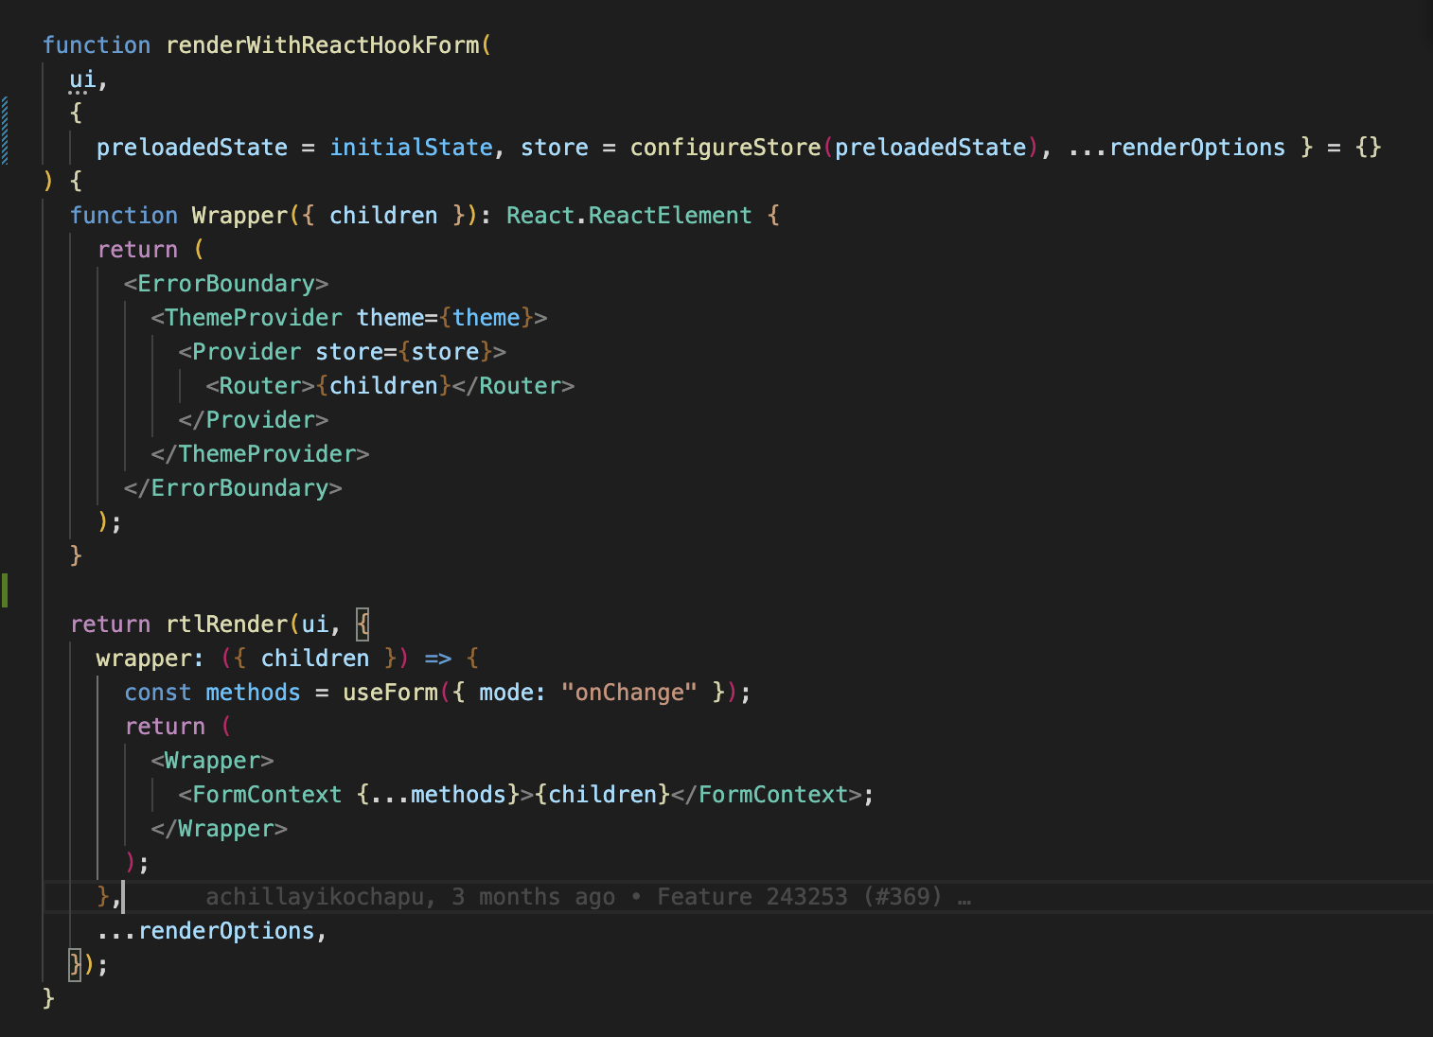
Task: Click 'React.ReactElement' return type
Action: coord(628,216)
